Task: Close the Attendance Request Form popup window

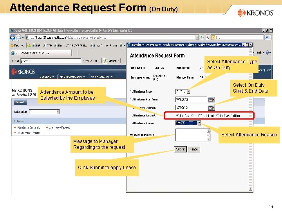Action: click(x=250, y=45)
